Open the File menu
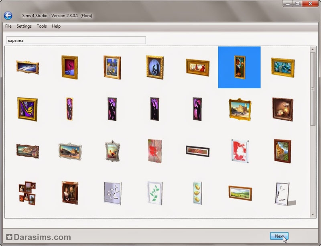 click(x=8, y=26)
